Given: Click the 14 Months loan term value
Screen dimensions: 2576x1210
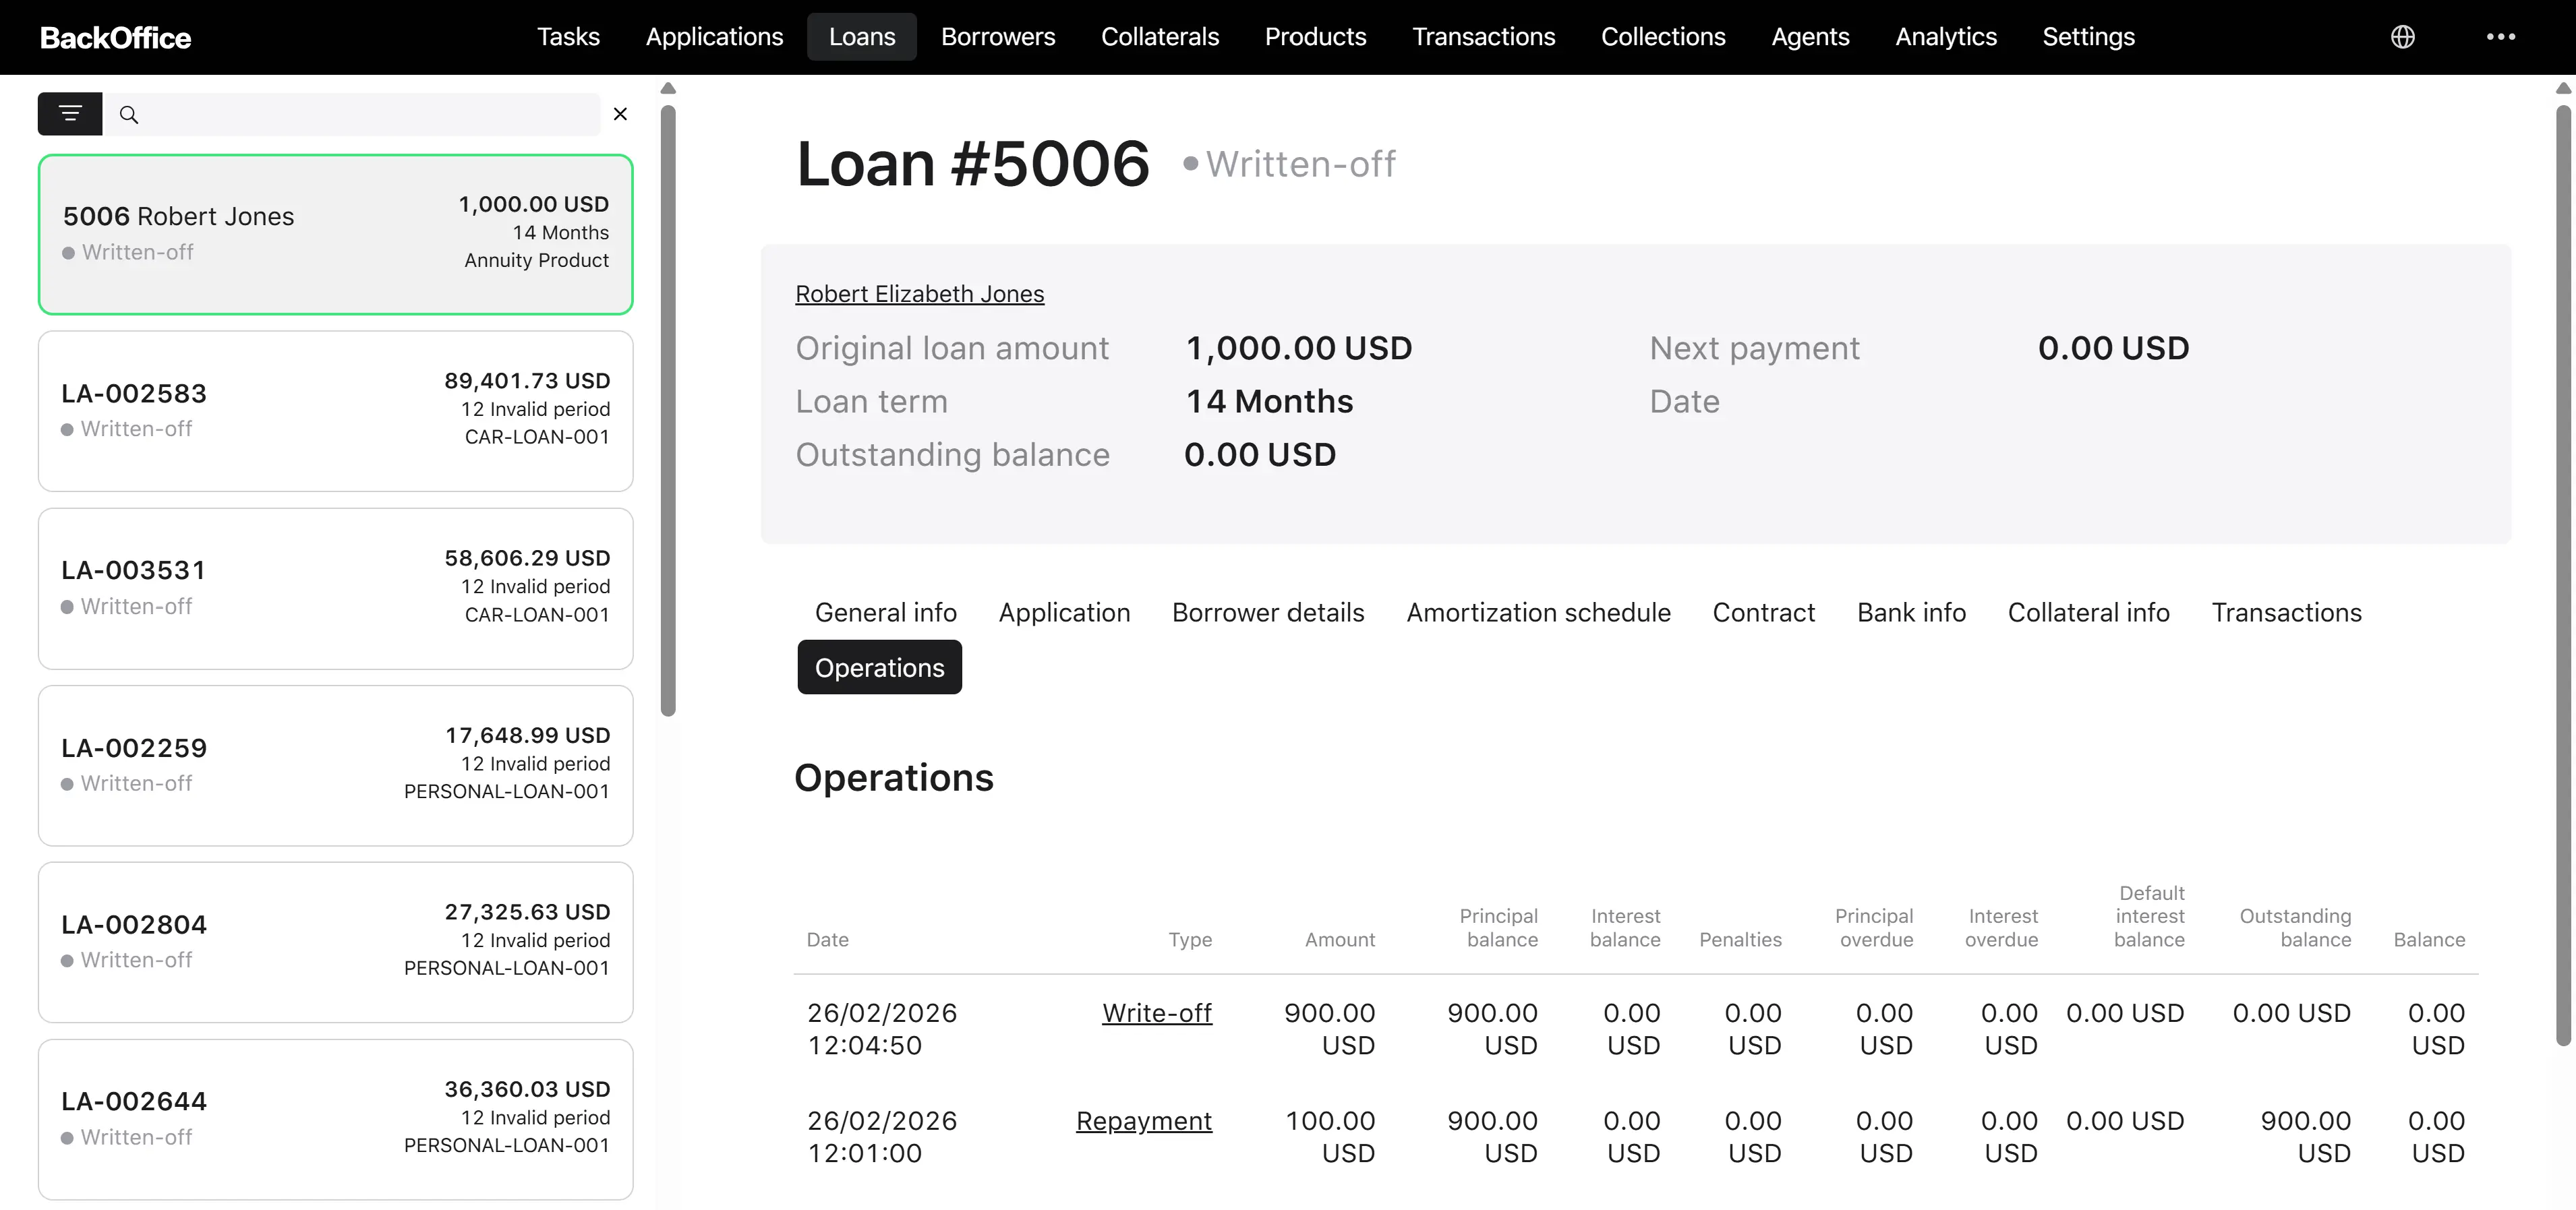Looking at the screenshot, I should 1269,401.
